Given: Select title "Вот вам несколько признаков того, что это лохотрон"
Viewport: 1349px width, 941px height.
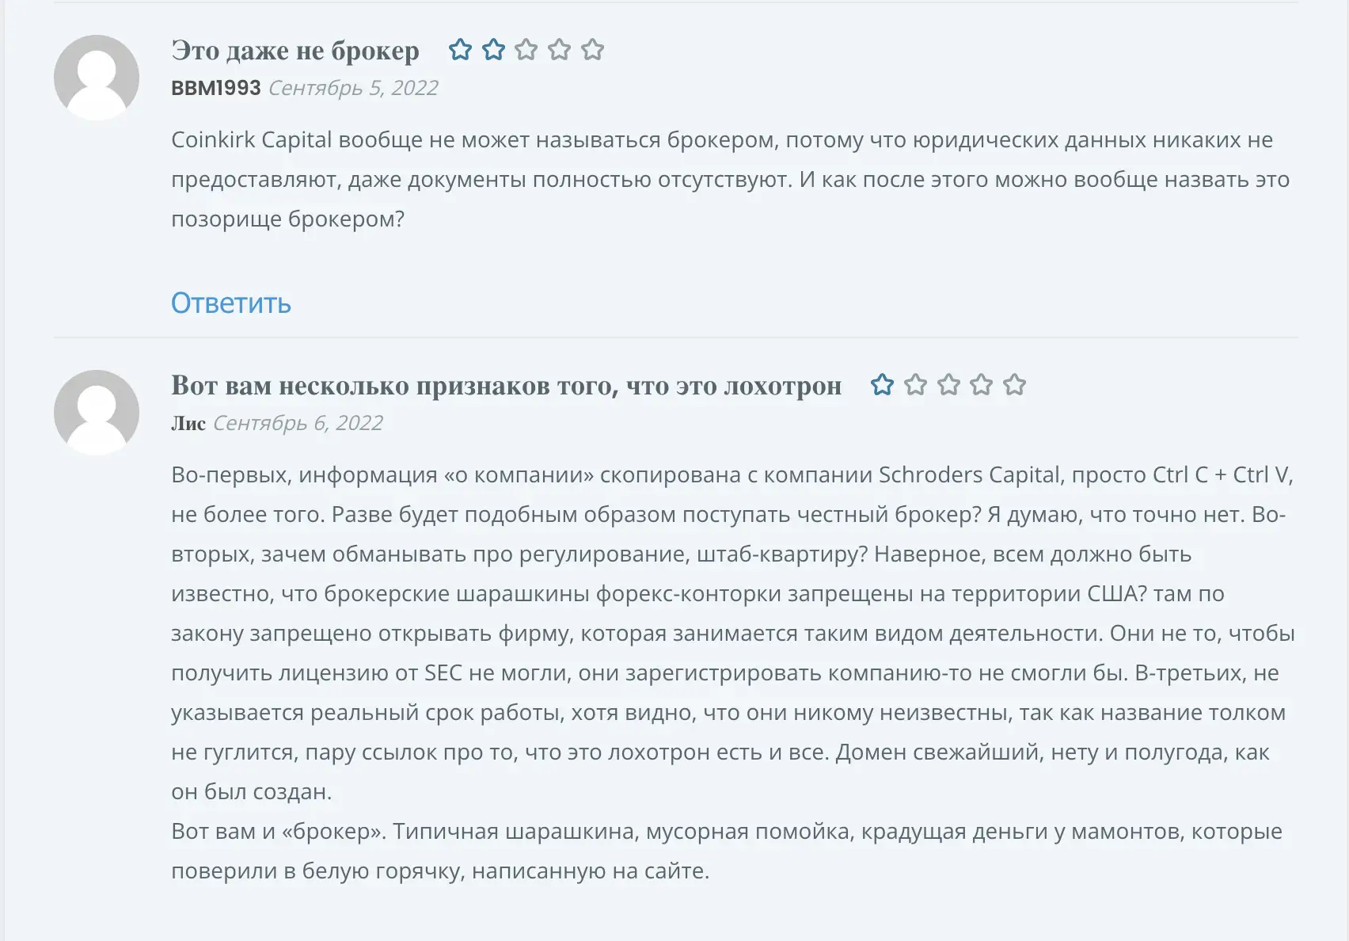Looking at the screenshot, I should (x=507, y=386).
